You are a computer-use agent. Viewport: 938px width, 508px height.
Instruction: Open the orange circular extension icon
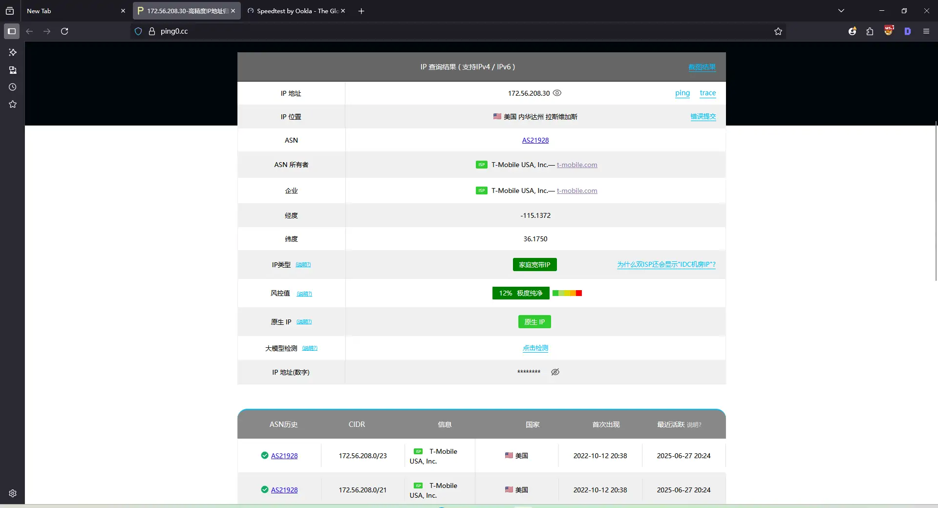pos(853,31)
